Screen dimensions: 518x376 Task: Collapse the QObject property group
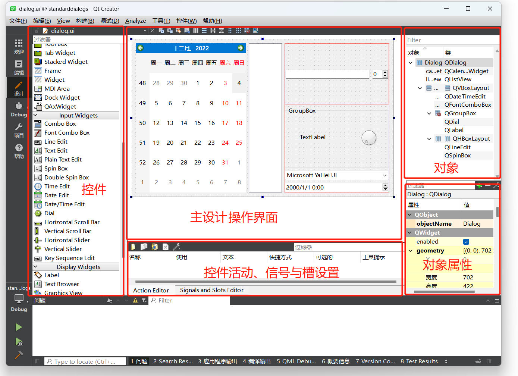[x=410, y=215]
